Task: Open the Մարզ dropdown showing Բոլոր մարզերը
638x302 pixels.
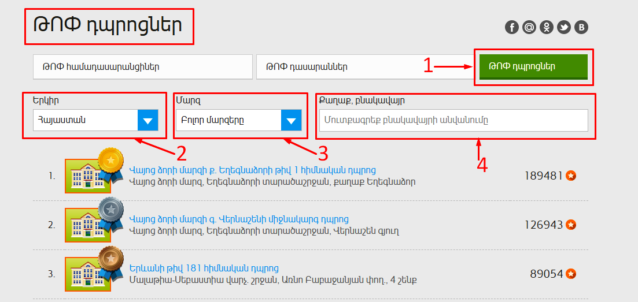Action: pos(239,120)
